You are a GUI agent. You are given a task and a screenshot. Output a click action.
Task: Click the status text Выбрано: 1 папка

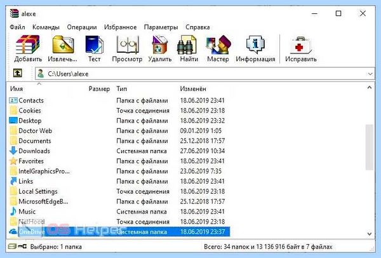click(x=56, y=247)
